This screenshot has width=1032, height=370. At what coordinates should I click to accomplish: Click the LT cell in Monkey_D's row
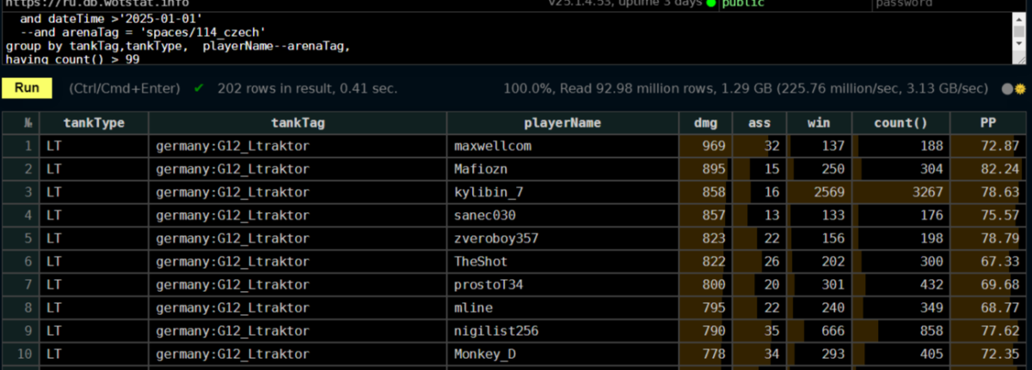pyautogui.click(x=94, y=355)
